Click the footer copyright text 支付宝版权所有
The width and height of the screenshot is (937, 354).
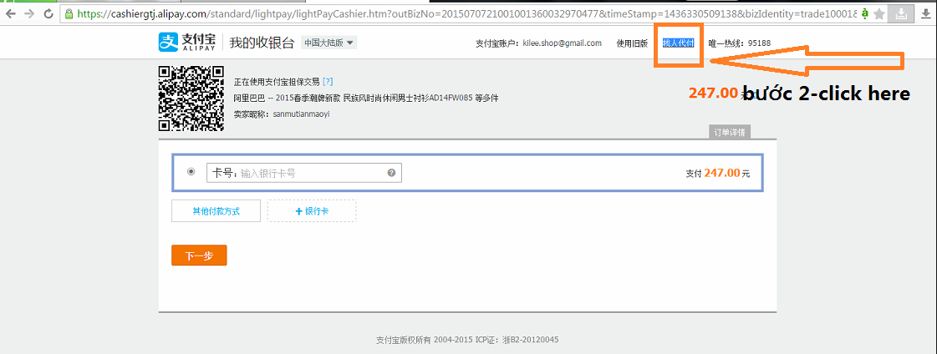coord(404,340)
